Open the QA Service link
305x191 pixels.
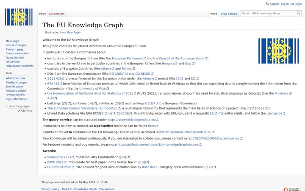13,62
